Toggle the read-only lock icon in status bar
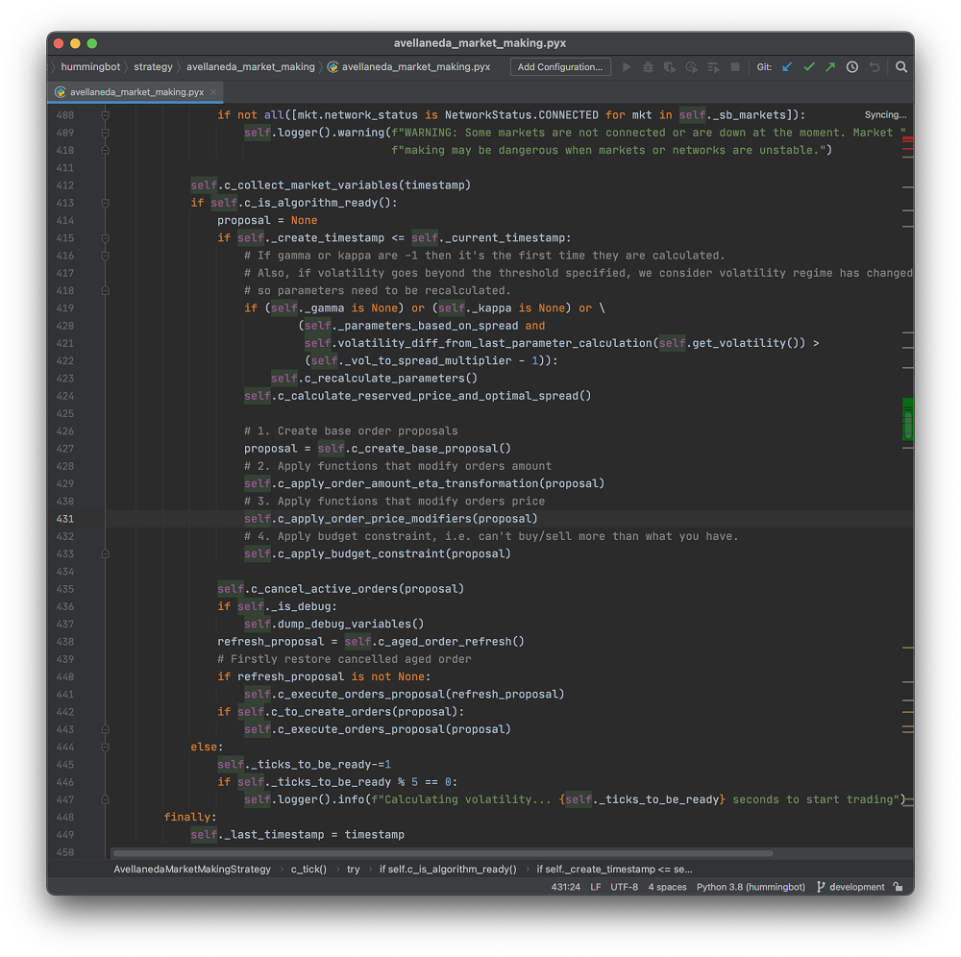Viewport: 961px width, 957px height. tap(898, 887)
